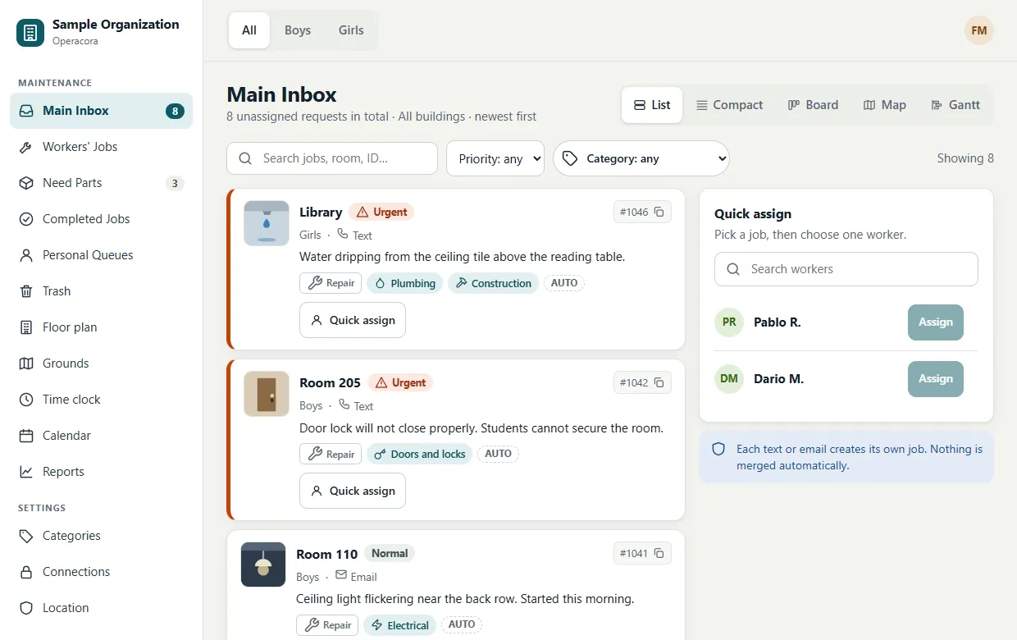Open the Room 205 door thumbnail
Image resolution: width=1017 pixels, height=640 pixels.
267,394
